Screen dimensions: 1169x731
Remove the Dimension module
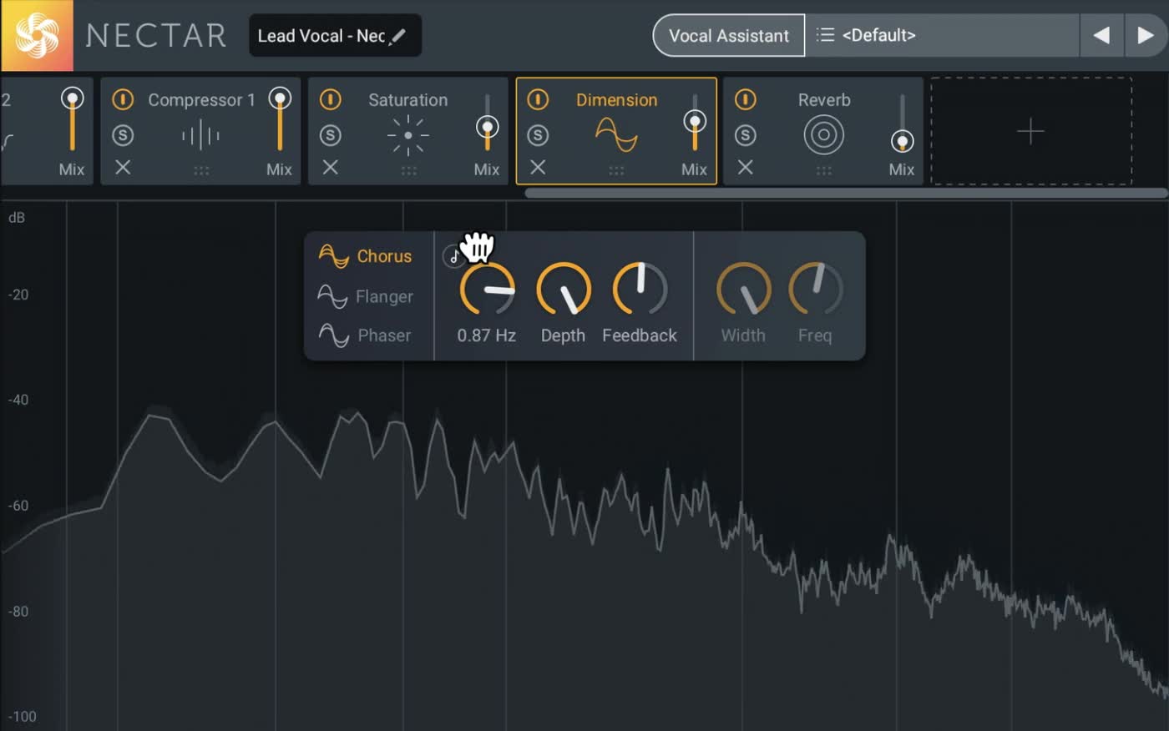tap(538, 168)
